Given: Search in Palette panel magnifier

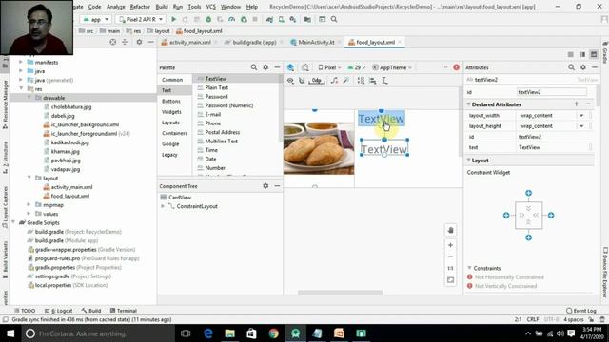Looking at the screenshot, I should (254, 67).
